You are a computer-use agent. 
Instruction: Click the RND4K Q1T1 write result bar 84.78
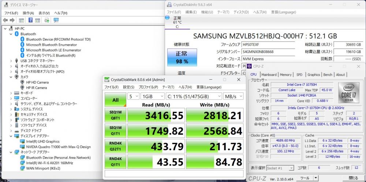tap(215, 162)
